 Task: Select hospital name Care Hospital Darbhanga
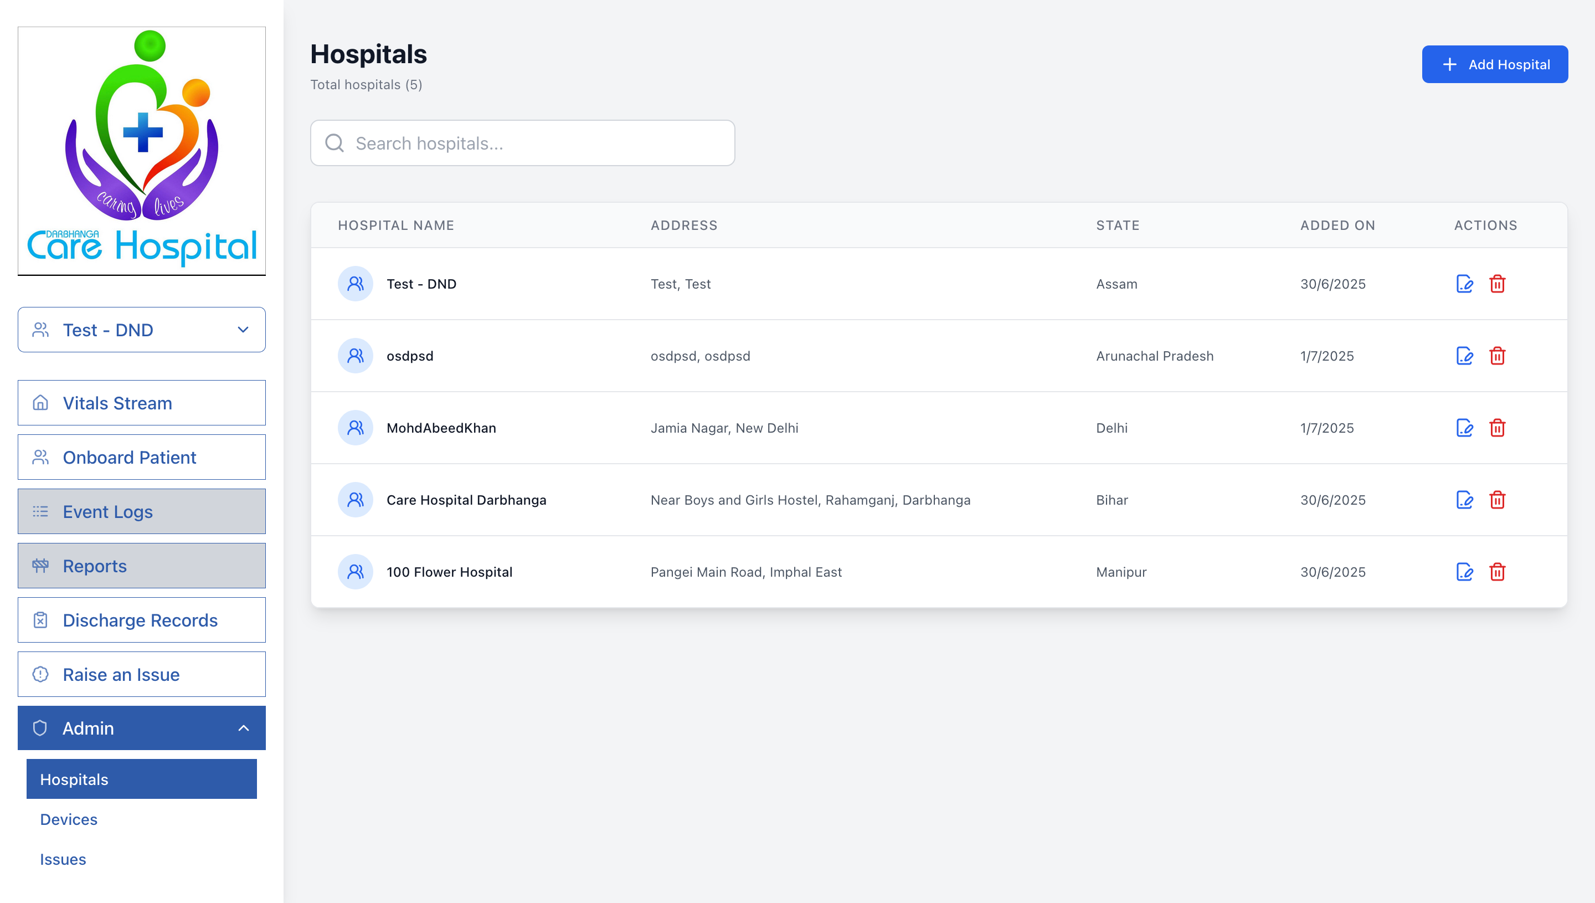coord(466,500)
